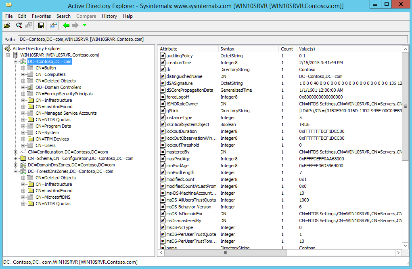The width and height of the screenshot is (412, 269).
Task: Expand the CN=System node
Action: pos(23,132)
